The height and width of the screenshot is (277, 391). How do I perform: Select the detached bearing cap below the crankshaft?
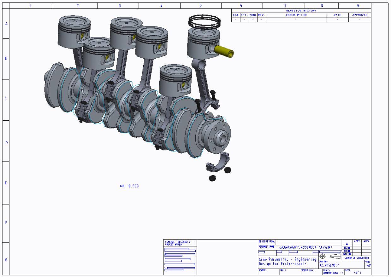tap(218, 161)
